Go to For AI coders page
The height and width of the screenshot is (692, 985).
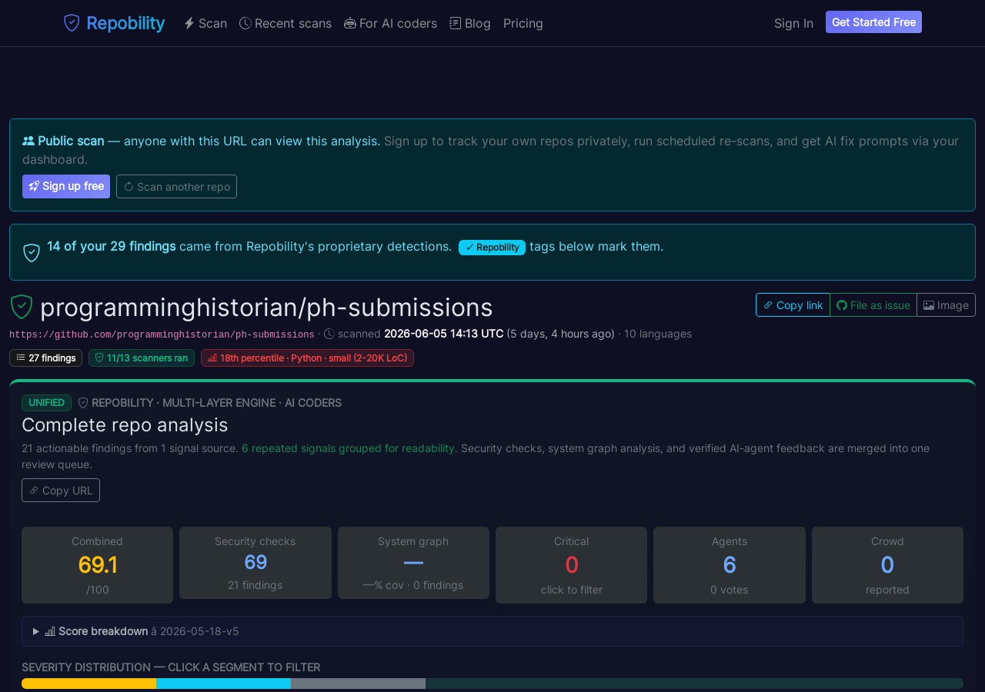pyautogui.click(x=390, y=23)
